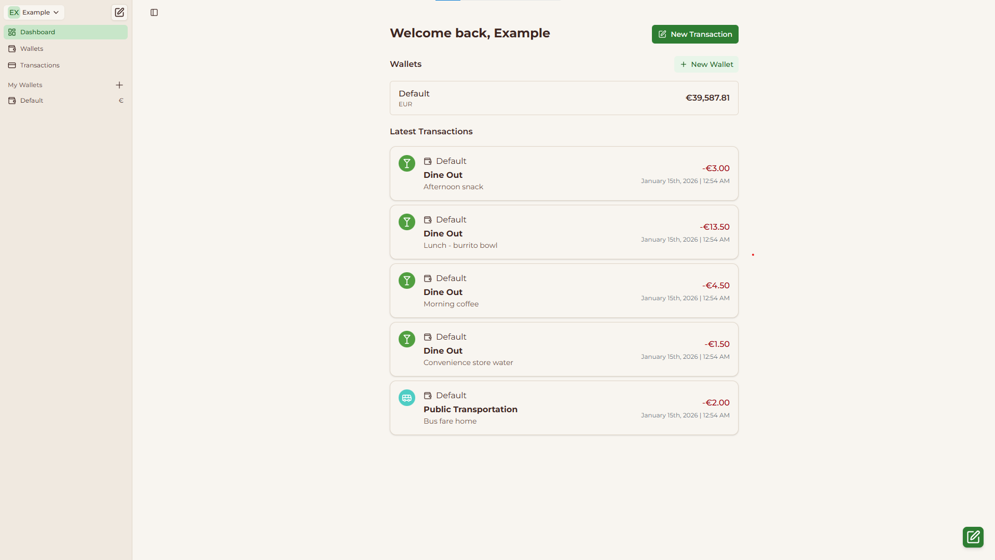This screenshot has width=995, height=560.
Task: Open the Morning coffee transaction
Action: click(564, 290)
